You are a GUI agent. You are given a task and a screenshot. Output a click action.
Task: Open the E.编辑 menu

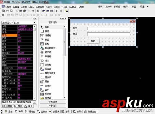pyautogui.click(x=16, y=7)
